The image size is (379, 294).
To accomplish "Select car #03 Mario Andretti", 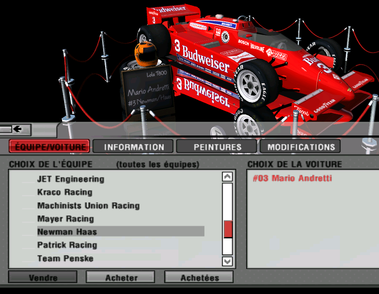I will pos(292,178).
